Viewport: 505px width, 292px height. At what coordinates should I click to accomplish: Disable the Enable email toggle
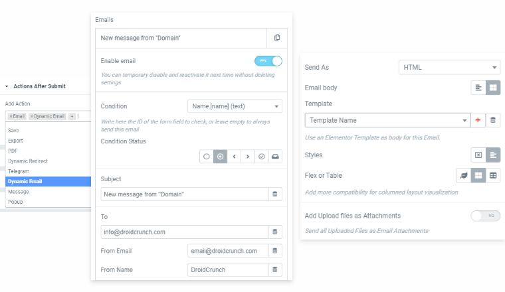pyautogui.click(x=268, y=61)
